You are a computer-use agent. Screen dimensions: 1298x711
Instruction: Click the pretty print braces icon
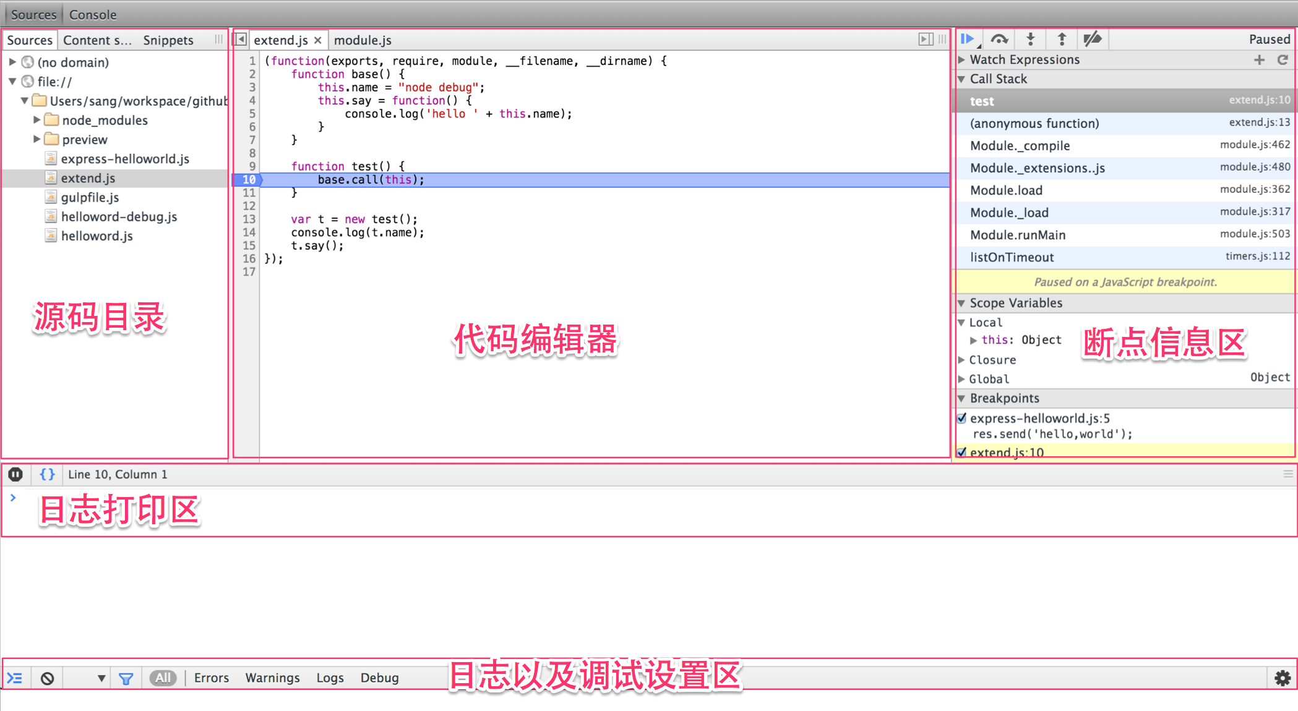click(47, 474)
